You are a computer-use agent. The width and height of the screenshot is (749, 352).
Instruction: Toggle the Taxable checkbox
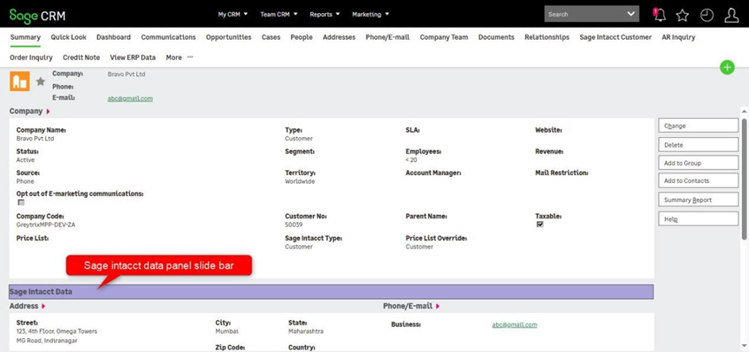[x=540, y=225]
